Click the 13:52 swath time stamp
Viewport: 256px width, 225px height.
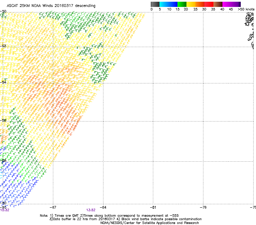(91, 210)
